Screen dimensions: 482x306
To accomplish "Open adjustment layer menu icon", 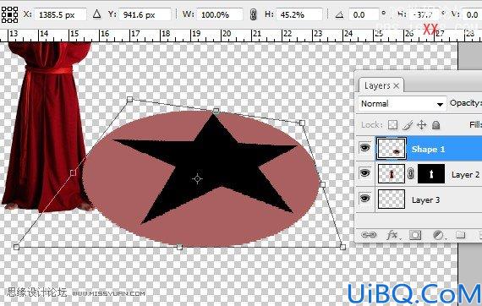I will [439, 235].
